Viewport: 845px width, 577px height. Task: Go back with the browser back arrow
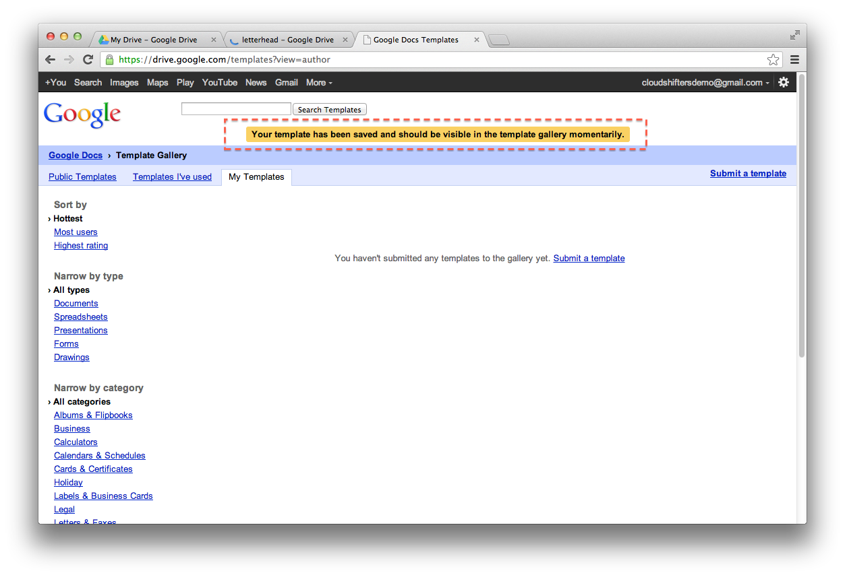[x=51, y=60]
